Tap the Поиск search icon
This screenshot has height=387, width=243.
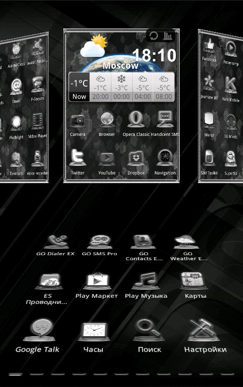pos(149,330)
